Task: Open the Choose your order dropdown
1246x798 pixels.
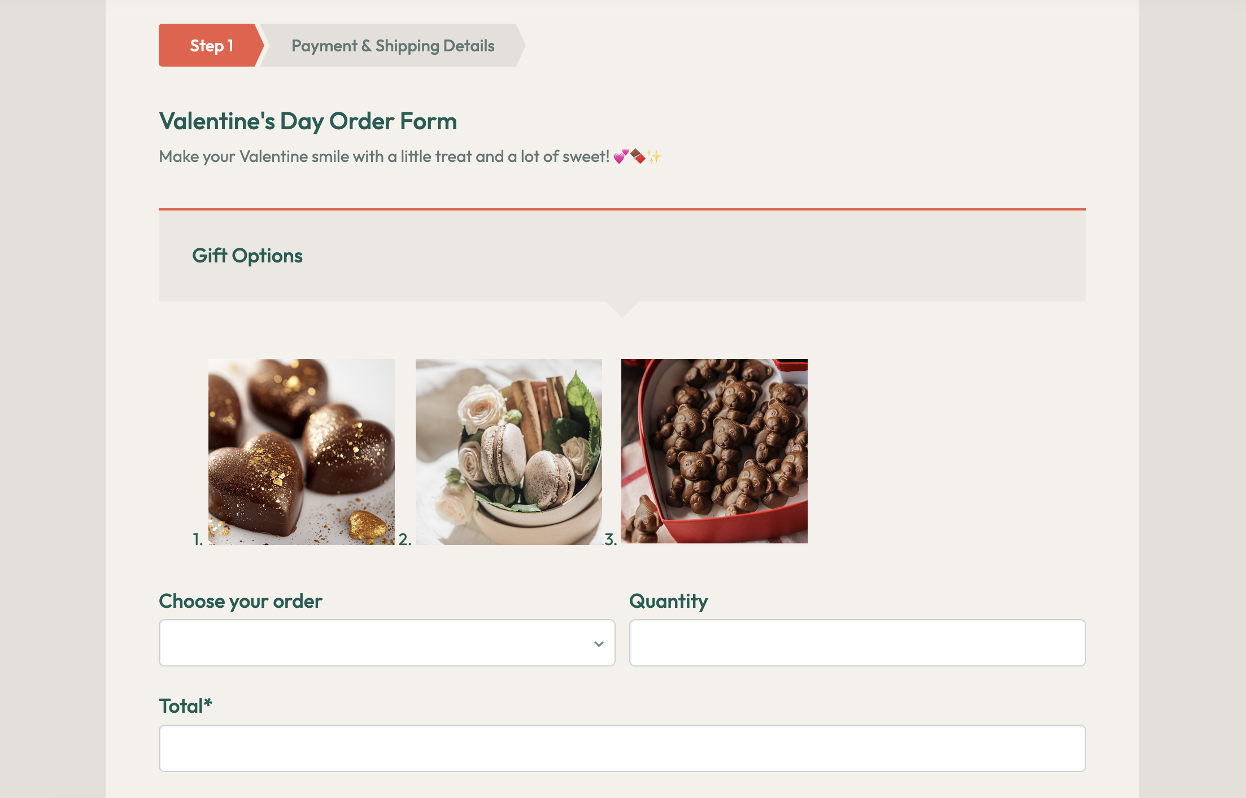Action: click(386, 643)
